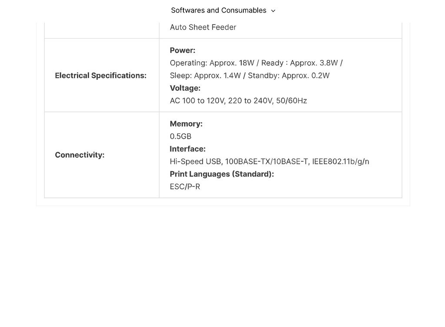Select the Connectivity row label
Viewport: 445px width, 327px height.
(80, 155)
